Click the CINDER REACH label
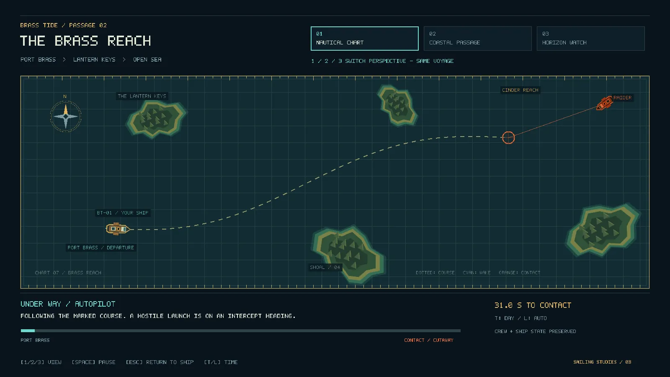Viewport: 670px width, 377px height. [x=520, y=90]
